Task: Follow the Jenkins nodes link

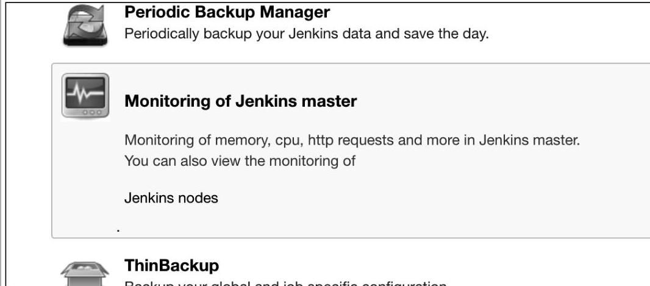Action: click(x=171, y=198)
